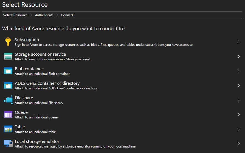Viewport: 245px width, 153px height.
Task: Click the File share folder icon
Action: click(x=8, y=100)
